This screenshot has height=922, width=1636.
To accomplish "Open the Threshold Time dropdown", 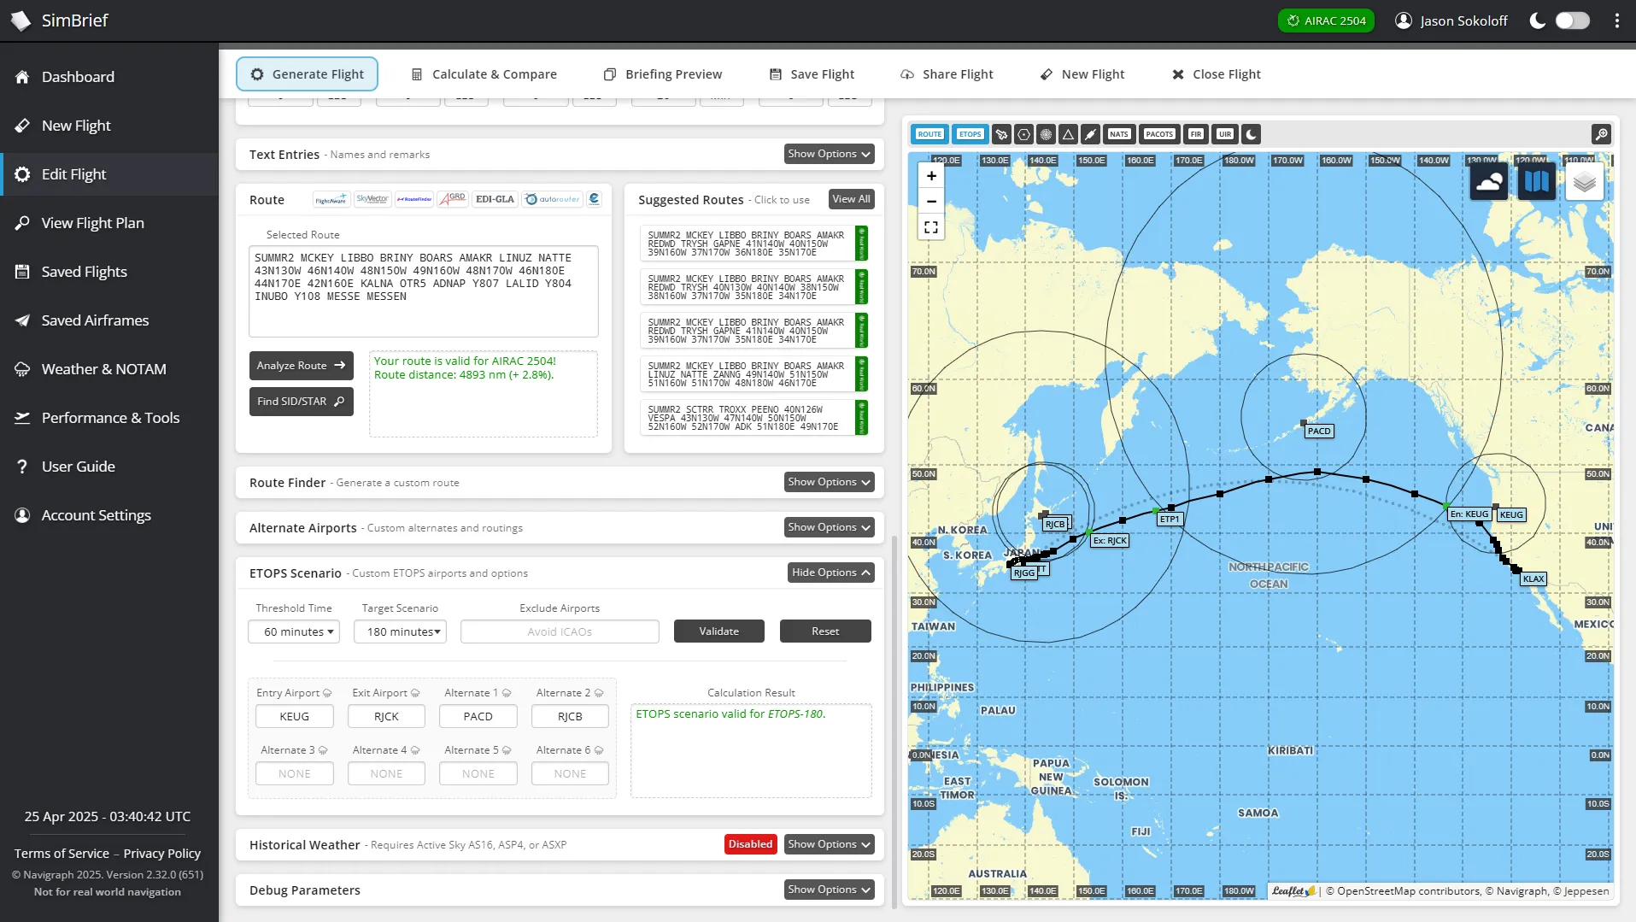I will click(293, 631).
